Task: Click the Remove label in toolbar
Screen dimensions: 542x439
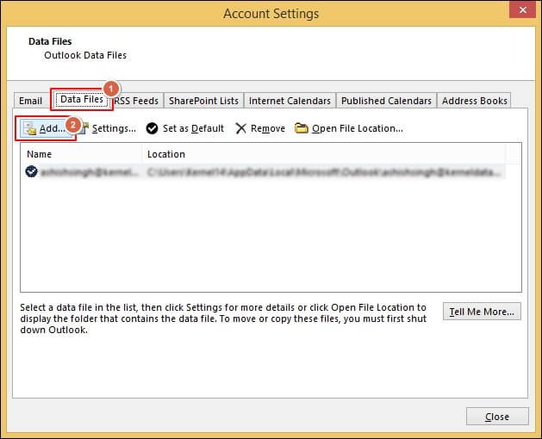Action: tap(268, 128)
